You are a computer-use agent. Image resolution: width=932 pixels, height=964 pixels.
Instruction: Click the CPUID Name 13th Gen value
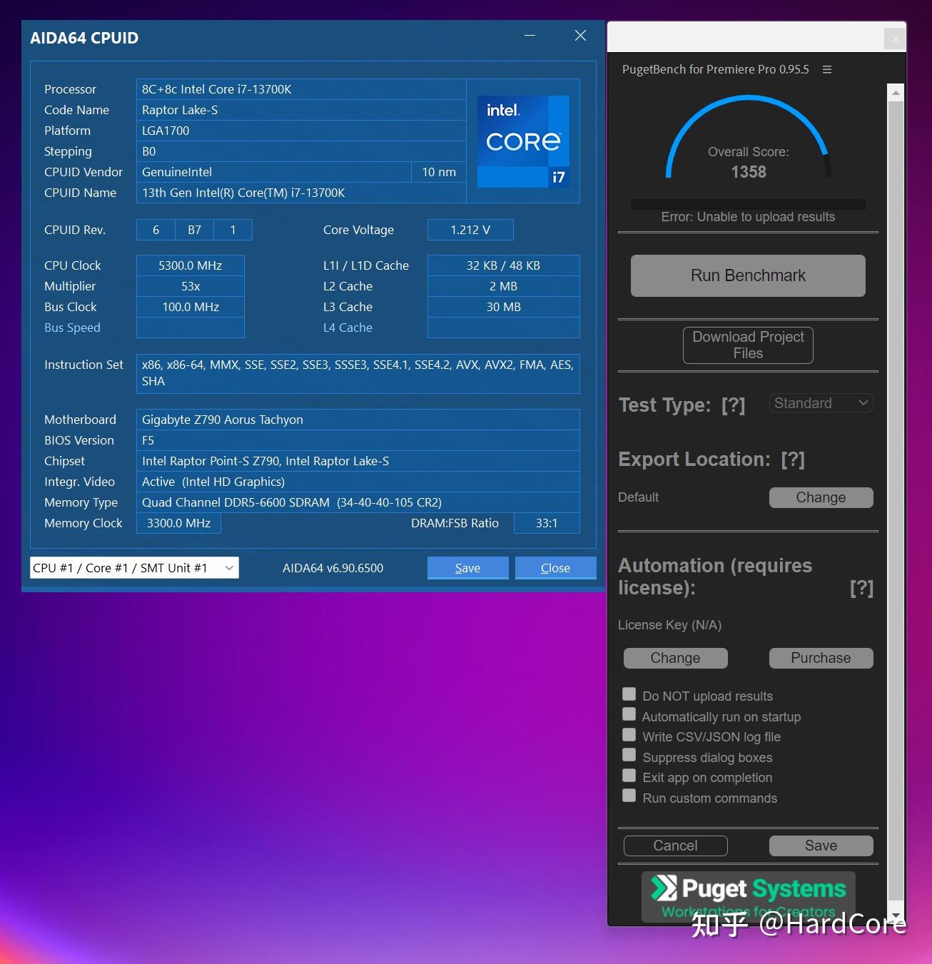(x=301, y=193)
